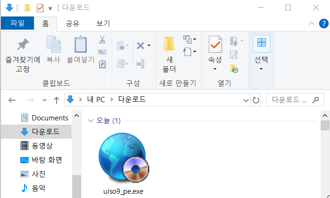Go back with the left arrow
This screenshot has height=198, width=330.
click(x=12, y=100)
